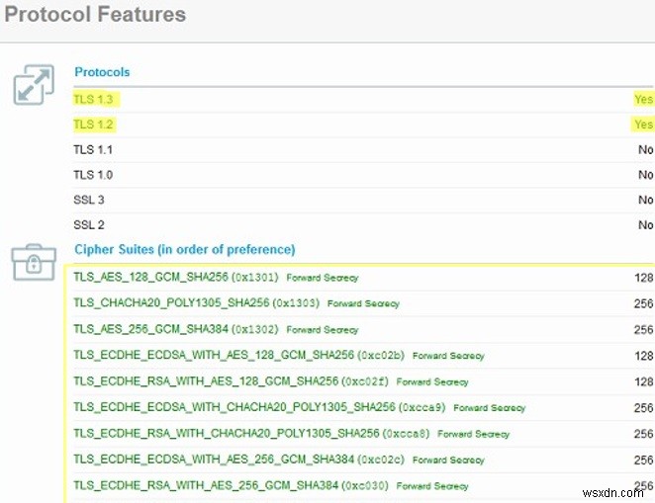Viewport: 655px width, 503px height.
Task: Click the Protocol Features heading
Action: (93, 15)
